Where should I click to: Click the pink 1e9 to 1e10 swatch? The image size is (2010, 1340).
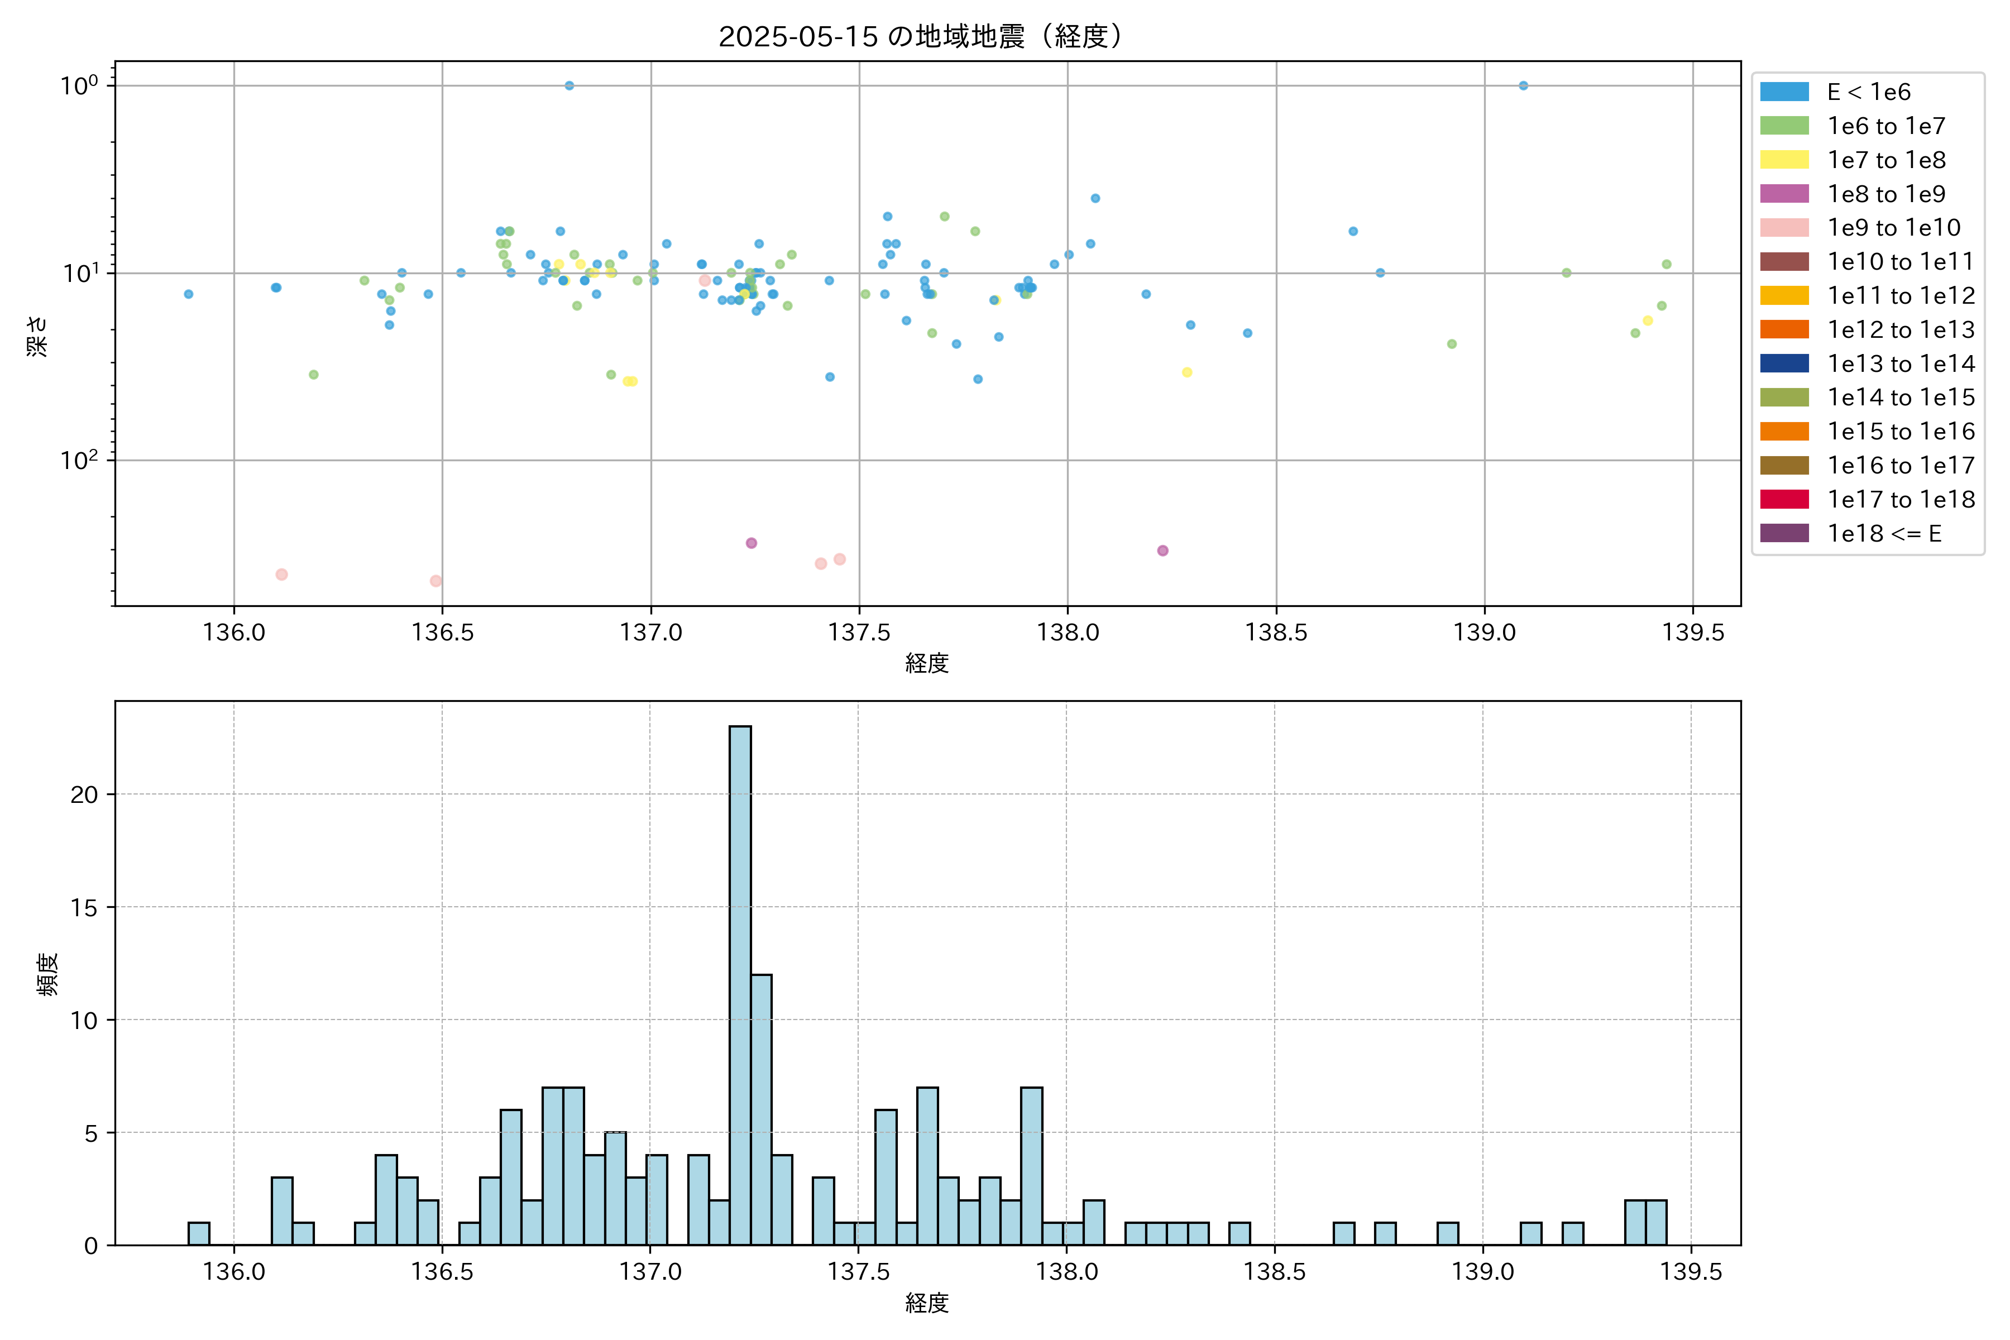[1783, 227]
